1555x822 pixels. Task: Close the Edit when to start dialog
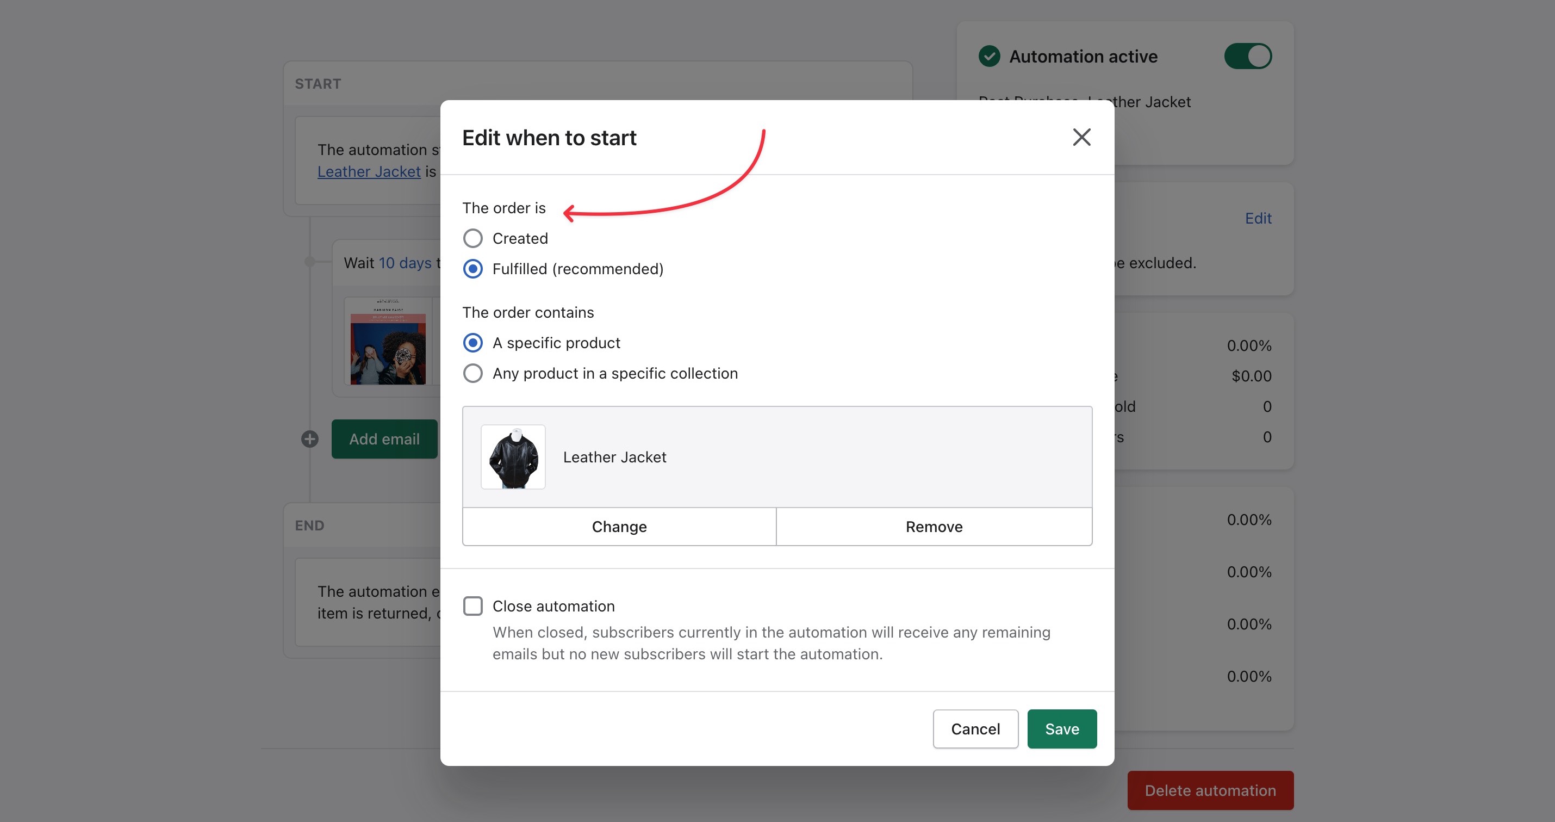[1081, 137]
